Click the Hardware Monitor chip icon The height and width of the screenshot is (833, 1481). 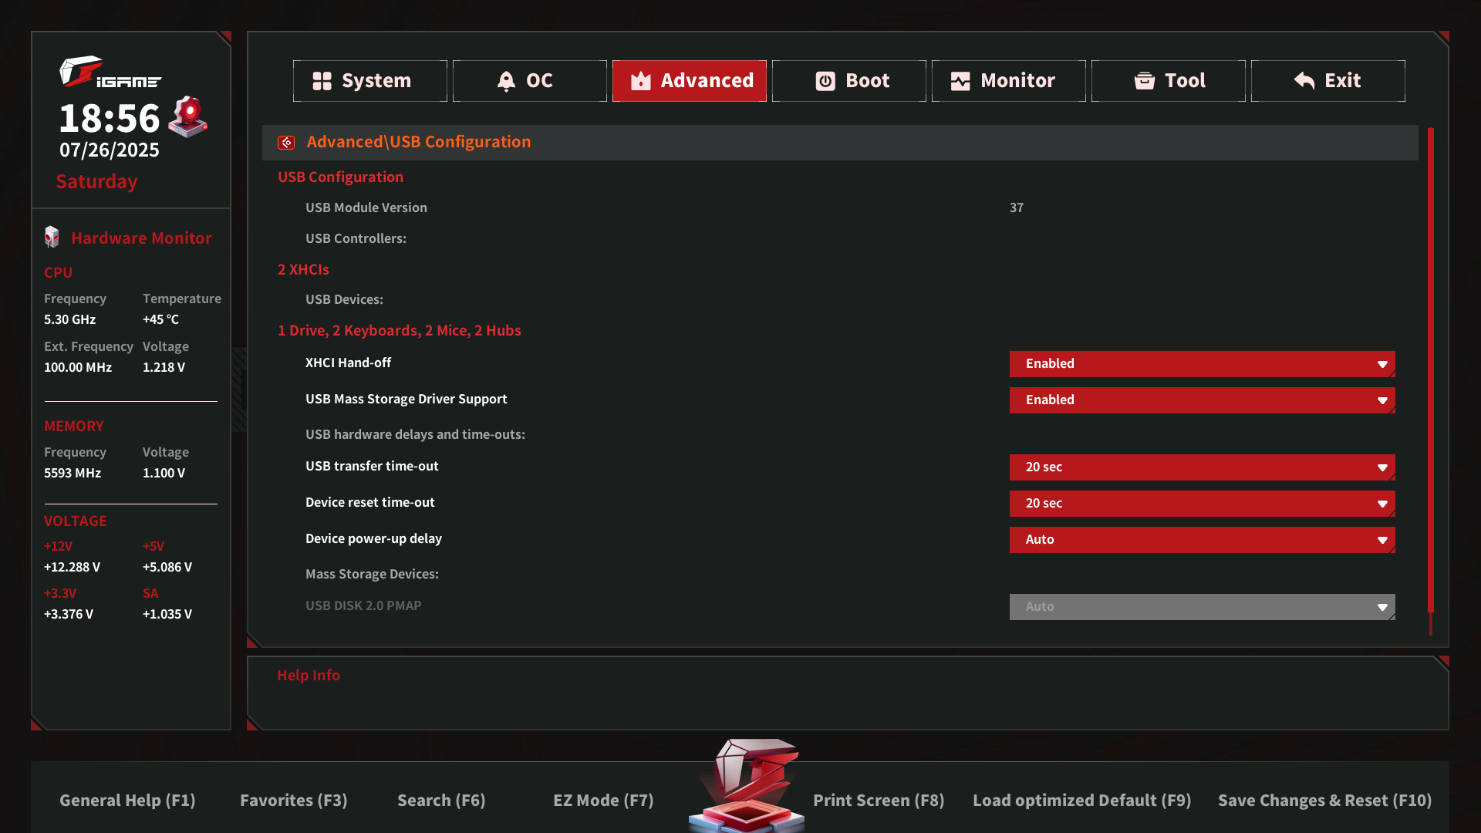click(52, 238)
